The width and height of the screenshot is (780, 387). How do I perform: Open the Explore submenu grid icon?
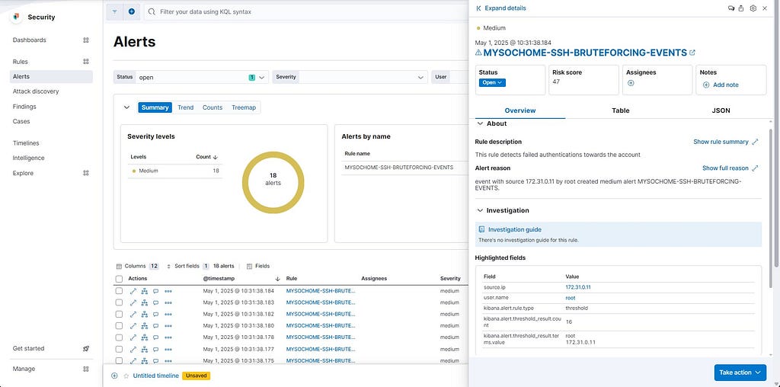(x=85, y=173)
